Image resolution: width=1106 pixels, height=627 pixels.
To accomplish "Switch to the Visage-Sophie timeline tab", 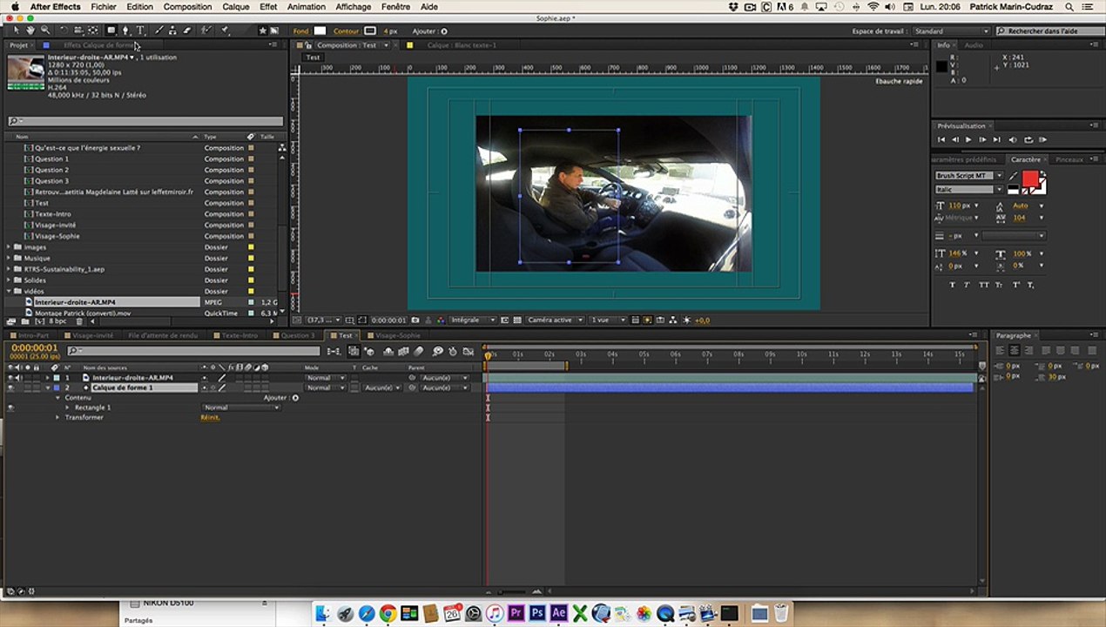I will pyautogui.click(x=397, y=335).
